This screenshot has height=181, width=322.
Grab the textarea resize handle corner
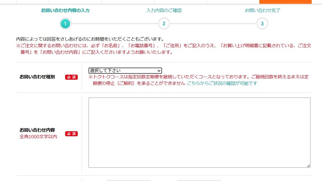(308, 166)
